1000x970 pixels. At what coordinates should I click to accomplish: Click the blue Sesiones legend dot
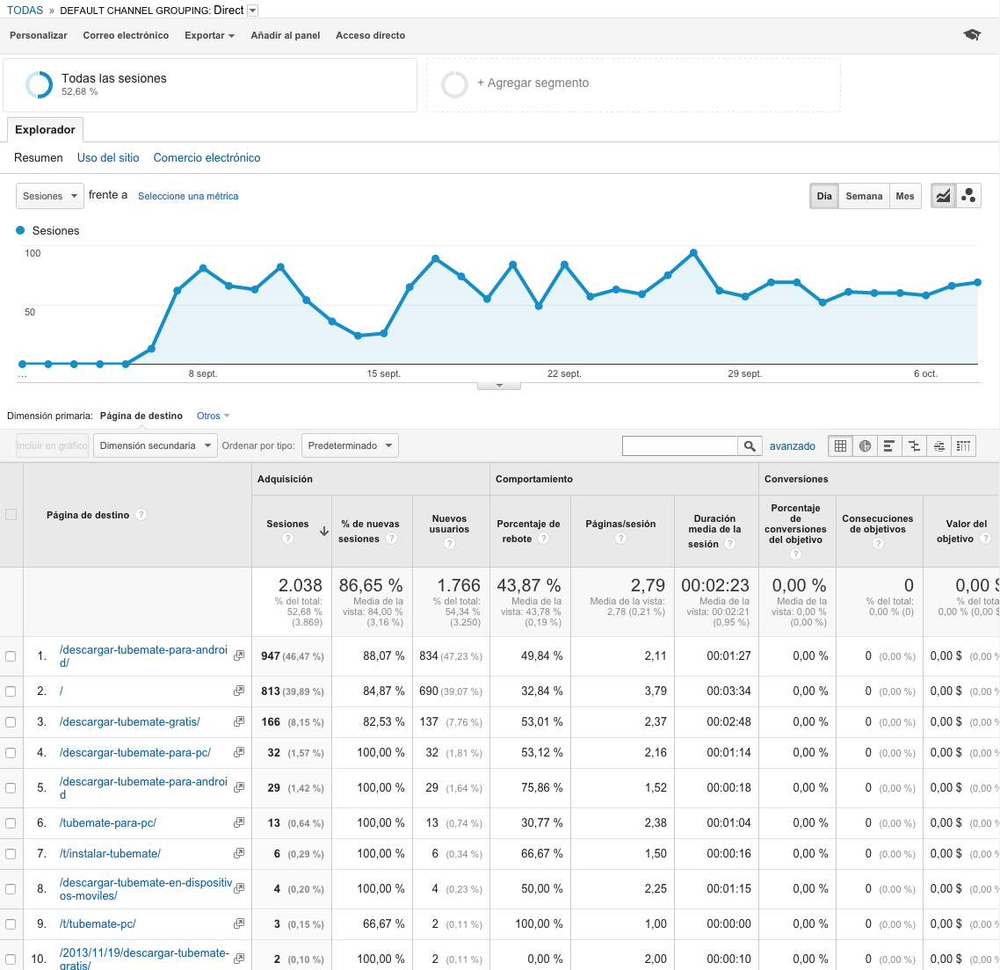(x=20, y=230)
